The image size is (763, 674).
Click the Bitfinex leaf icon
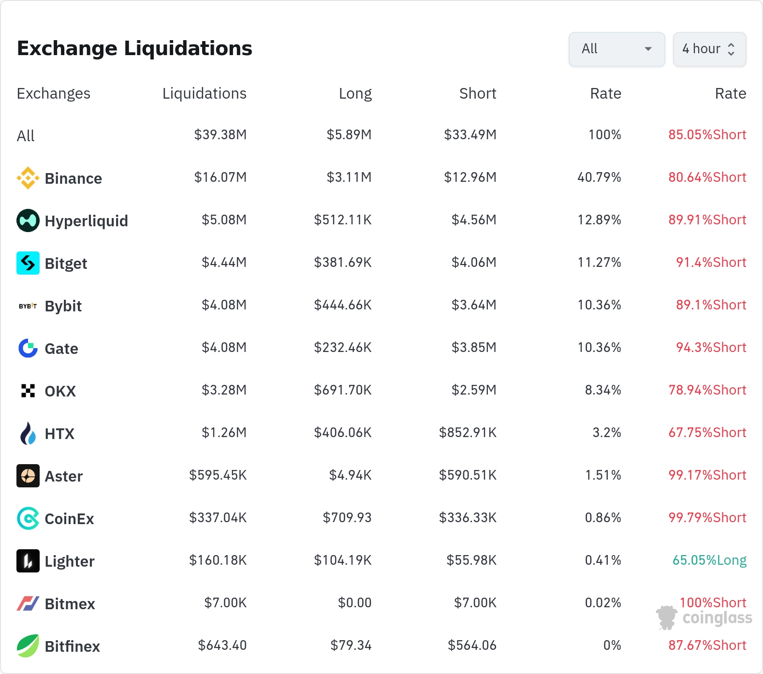pos(28,646)
